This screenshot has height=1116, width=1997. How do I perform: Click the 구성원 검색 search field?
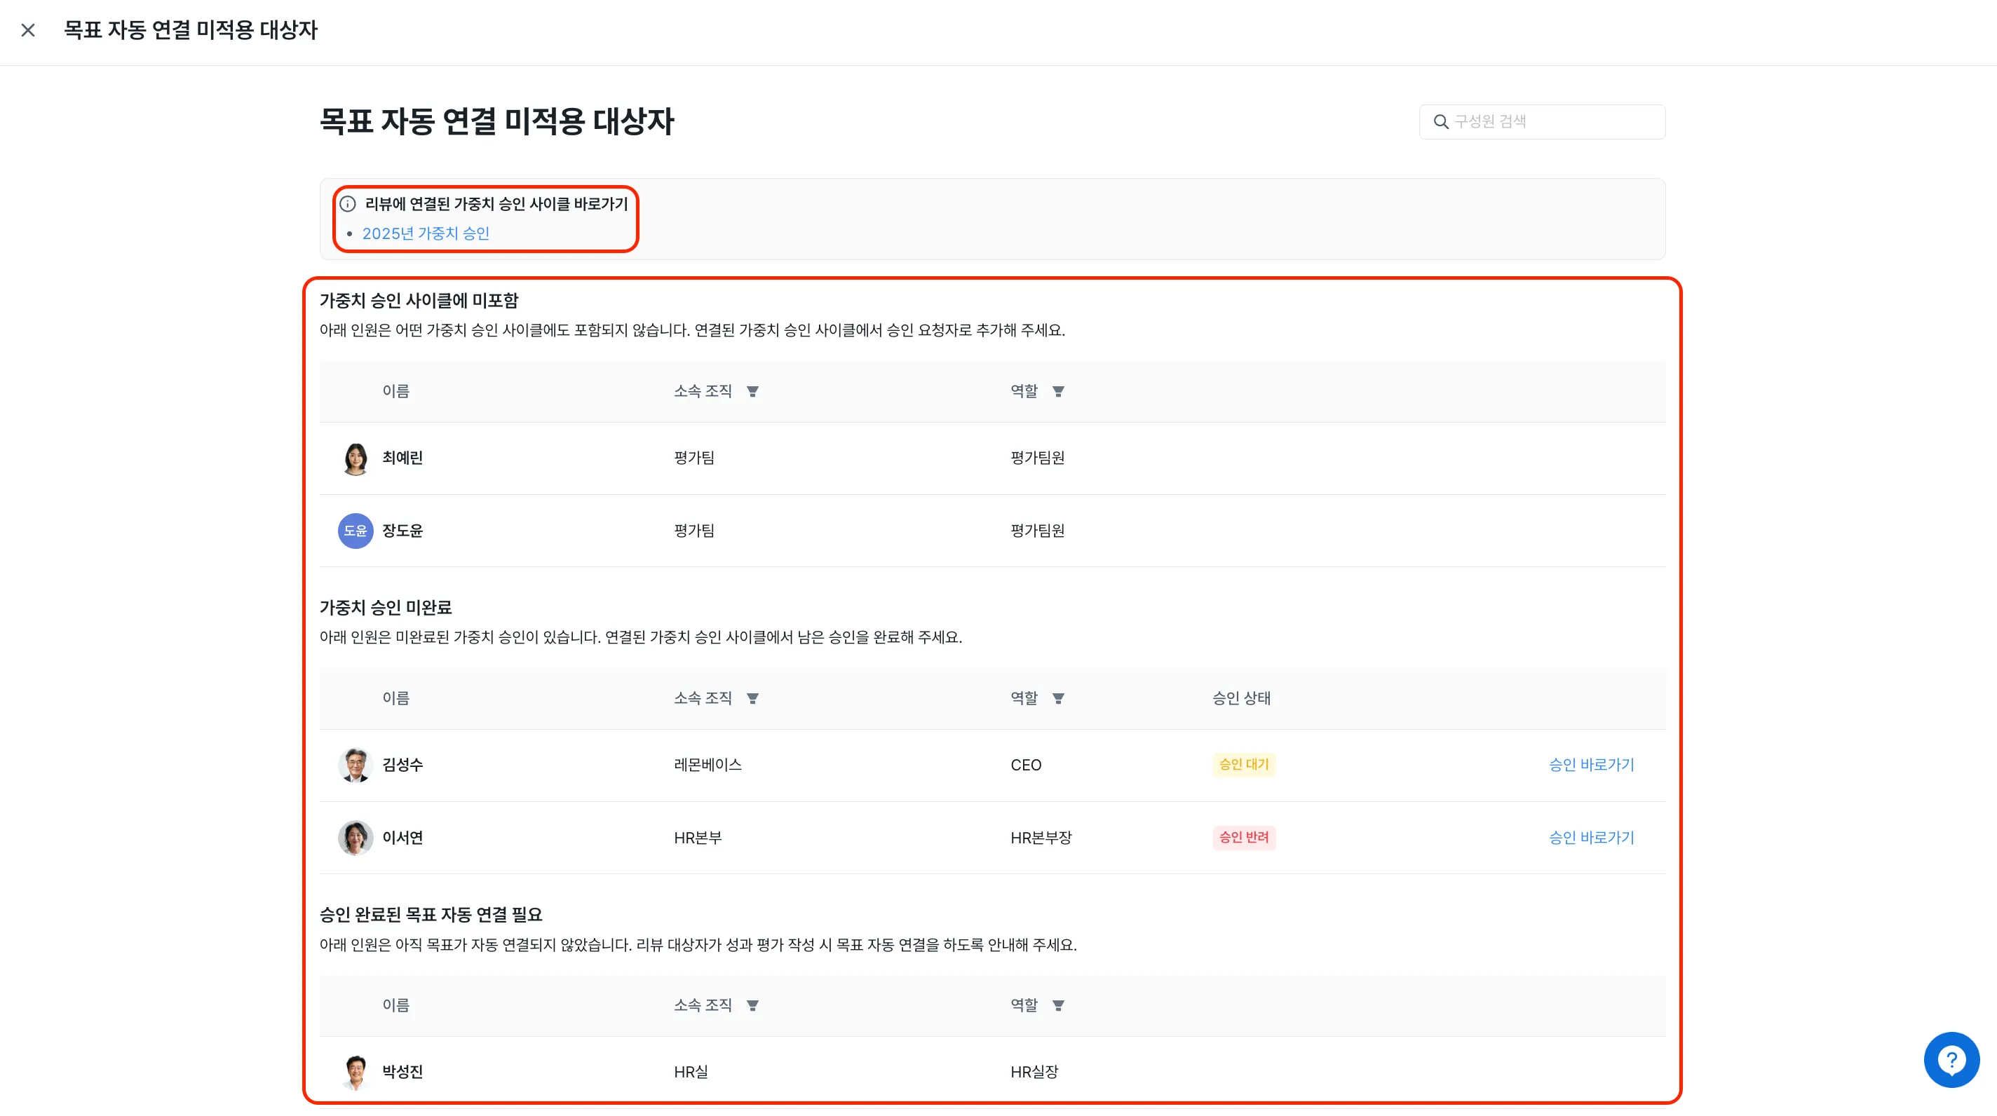[1542, 122]
